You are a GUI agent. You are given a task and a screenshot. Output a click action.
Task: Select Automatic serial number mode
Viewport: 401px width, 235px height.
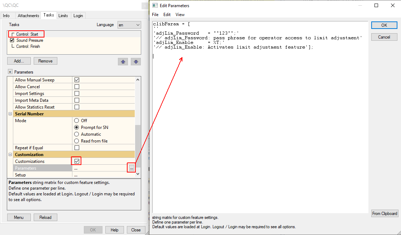76,134
